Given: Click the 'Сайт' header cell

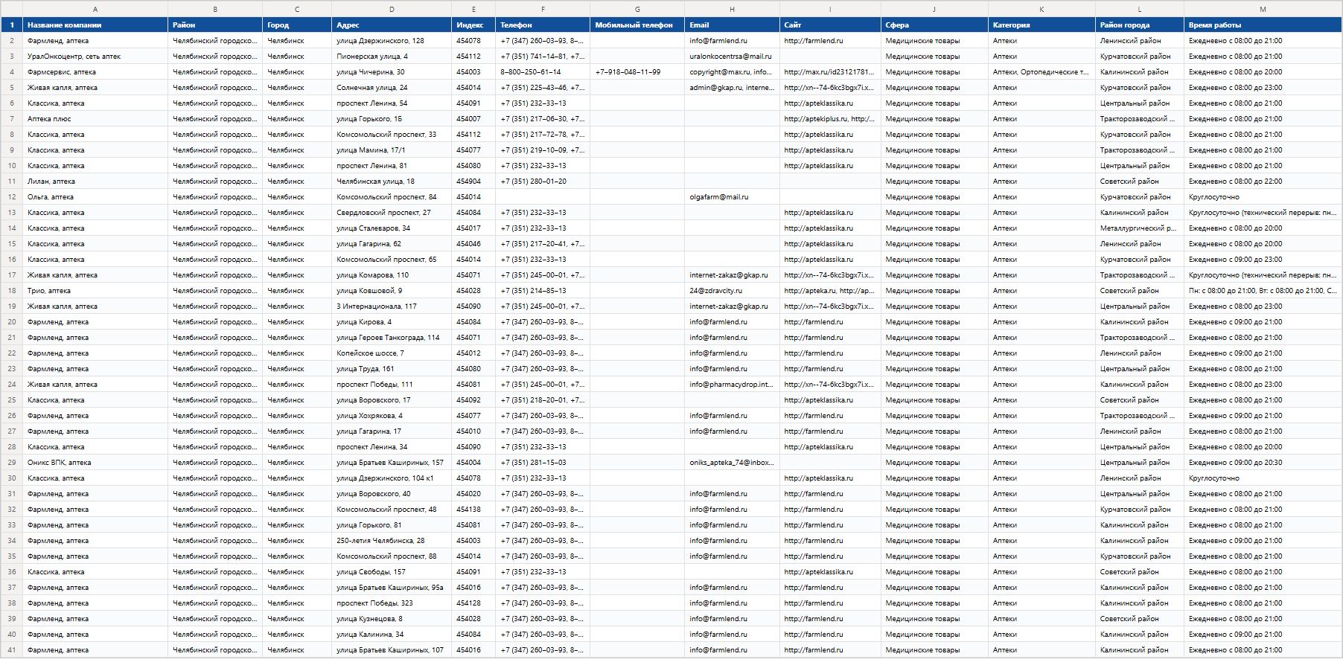Looking at the screenshot, I should coord(831,25).
